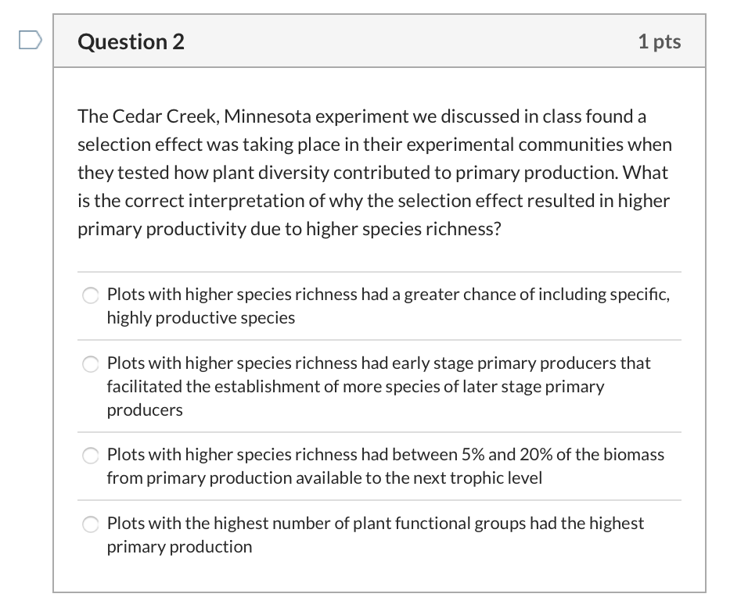Select the answer about plant functional groups
748x608 pixels.
90,524
